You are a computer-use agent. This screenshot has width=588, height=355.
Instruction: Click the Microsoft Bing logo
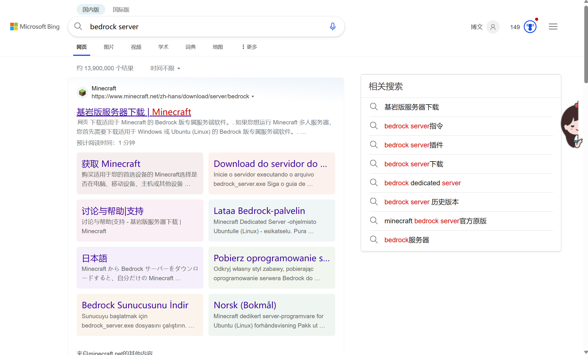click(x=35, y=26)
